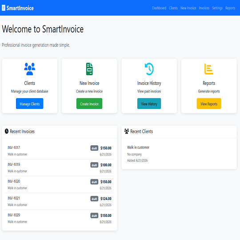This screenshot has height=240, width=240.
Task: Click the yellow Reports chart icon
Action: [209, 69]
